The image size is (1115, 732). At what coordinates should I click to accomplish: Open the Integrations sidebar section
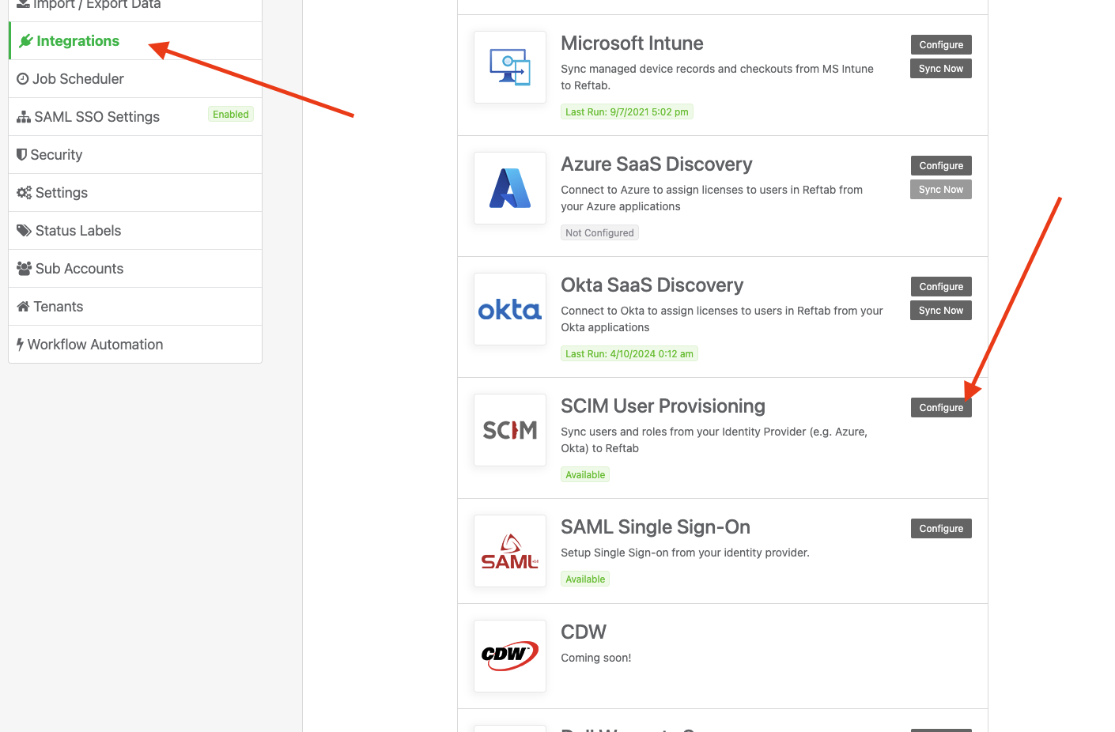click(77, 40)
